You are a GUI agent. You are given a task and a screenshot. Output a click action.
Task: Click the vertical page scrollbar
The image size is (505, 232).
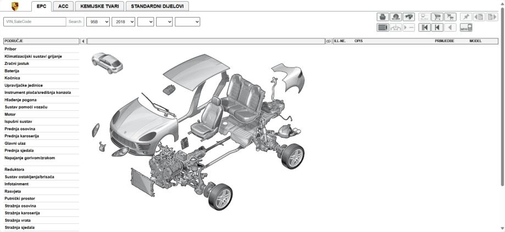[502, 97]
